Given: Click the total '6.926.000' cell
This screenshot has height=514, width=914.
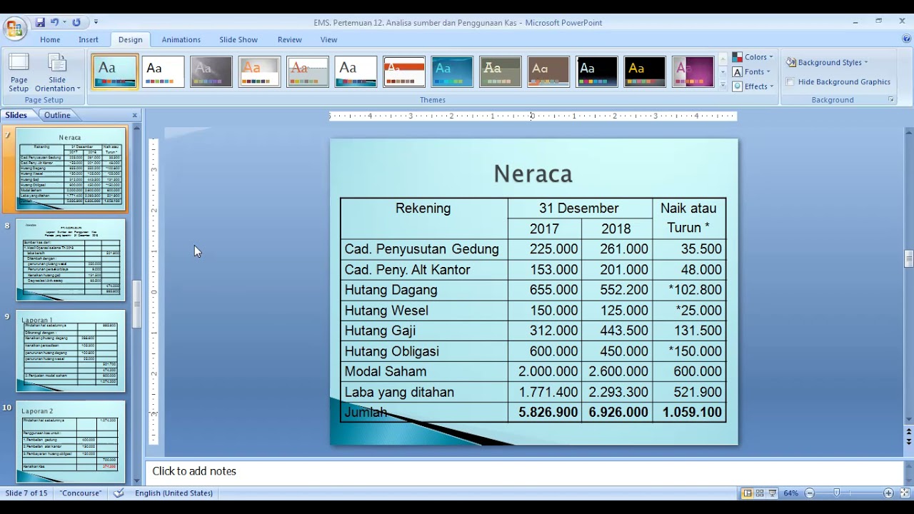Looking at the screenshot, I should pos(618,413).
